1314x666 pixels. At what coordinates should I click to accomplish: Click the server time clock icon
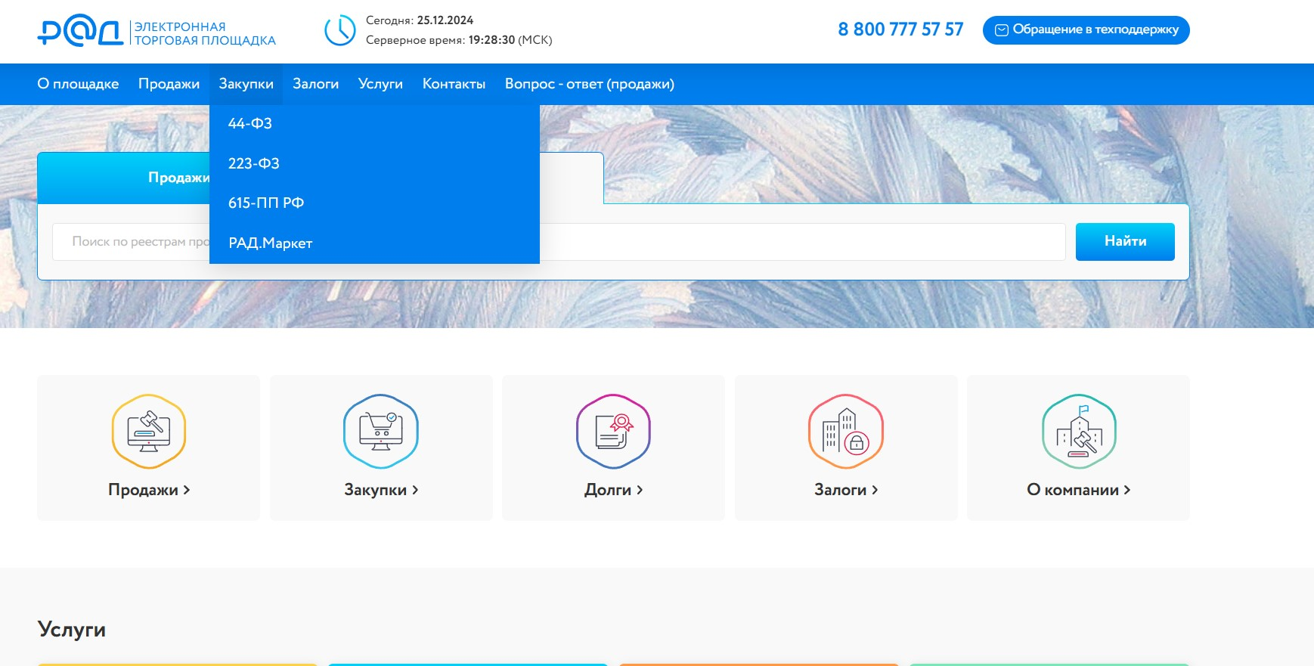click(x=340, y=30)
